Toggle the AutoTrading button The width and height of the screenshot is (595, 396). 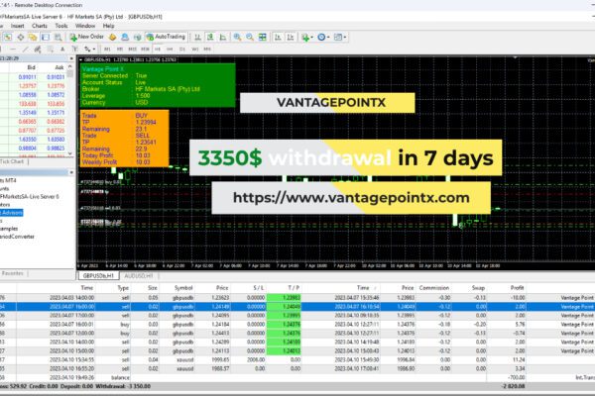tap(166, 37)
